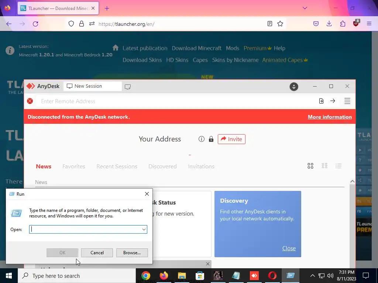
Task: Open Download Minecraft page link
Action: [196, 48]
